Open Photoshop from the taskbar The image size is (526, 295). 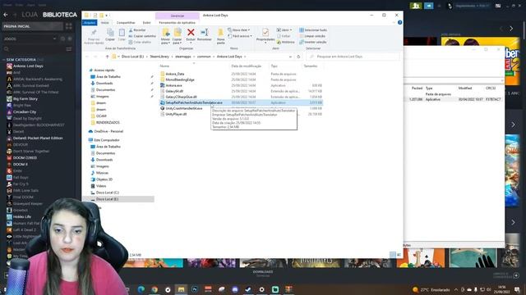(195, 289)
